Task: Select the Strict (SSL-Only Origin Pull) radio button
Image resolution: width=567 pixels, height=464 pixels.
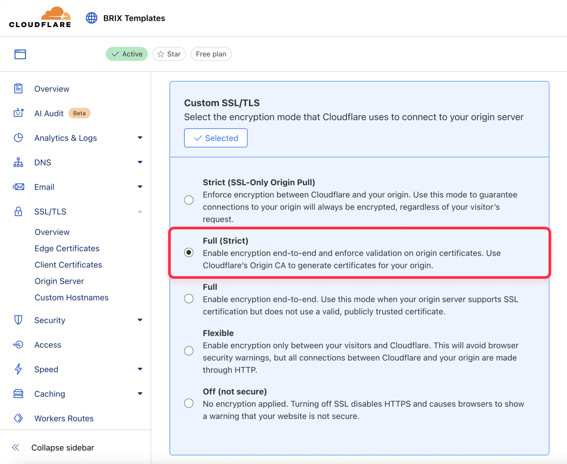Action: pyautogui.click(x=189, y=200)
